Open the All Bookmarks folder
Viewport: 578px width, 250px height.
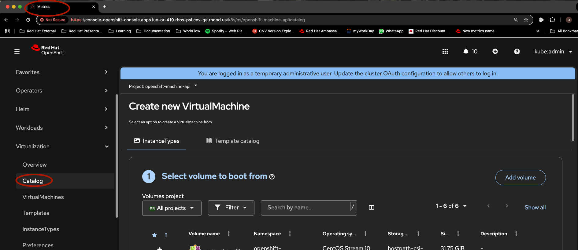coord(564,31)
